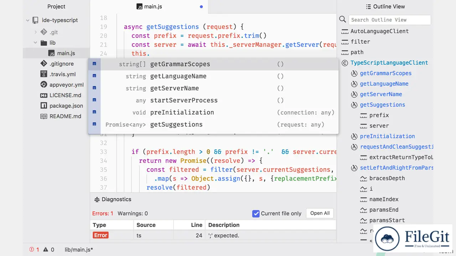Click the .gitignore git file icon

(x=43, y=64)
